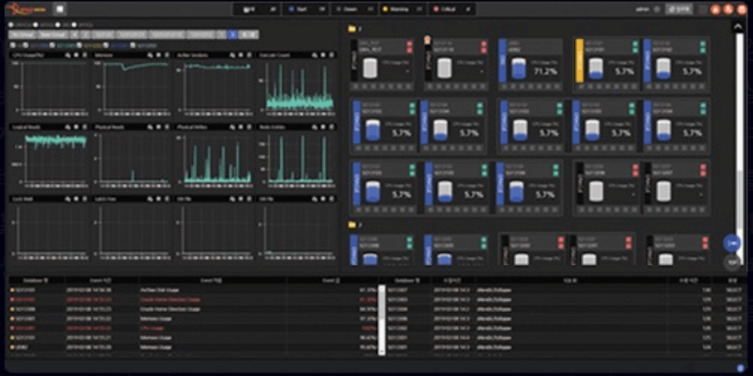
Task: Click the event table's white vertical scrollbar
Action: pyautogui.click(x=382, y=320)
